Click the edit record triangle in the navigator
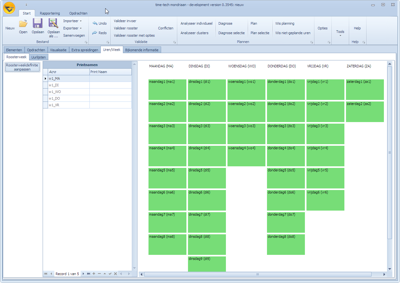Screen dimensions: 400x283 [x=105, y=274]
